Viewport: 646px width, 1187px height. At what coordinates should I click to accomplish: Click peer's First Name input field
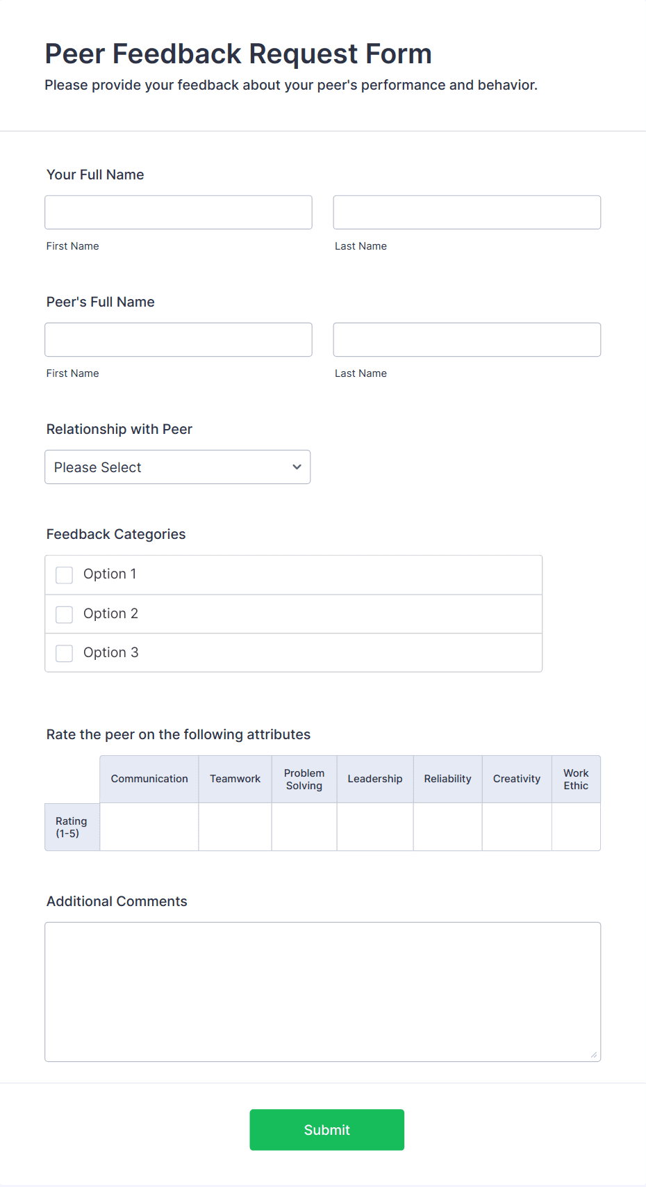pos(179,339)
